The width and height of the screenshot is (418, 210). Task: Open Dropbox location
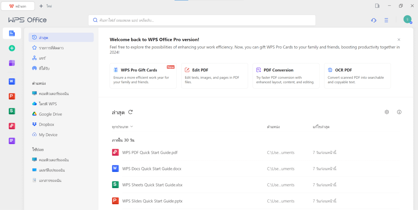(x=61, y=124)
